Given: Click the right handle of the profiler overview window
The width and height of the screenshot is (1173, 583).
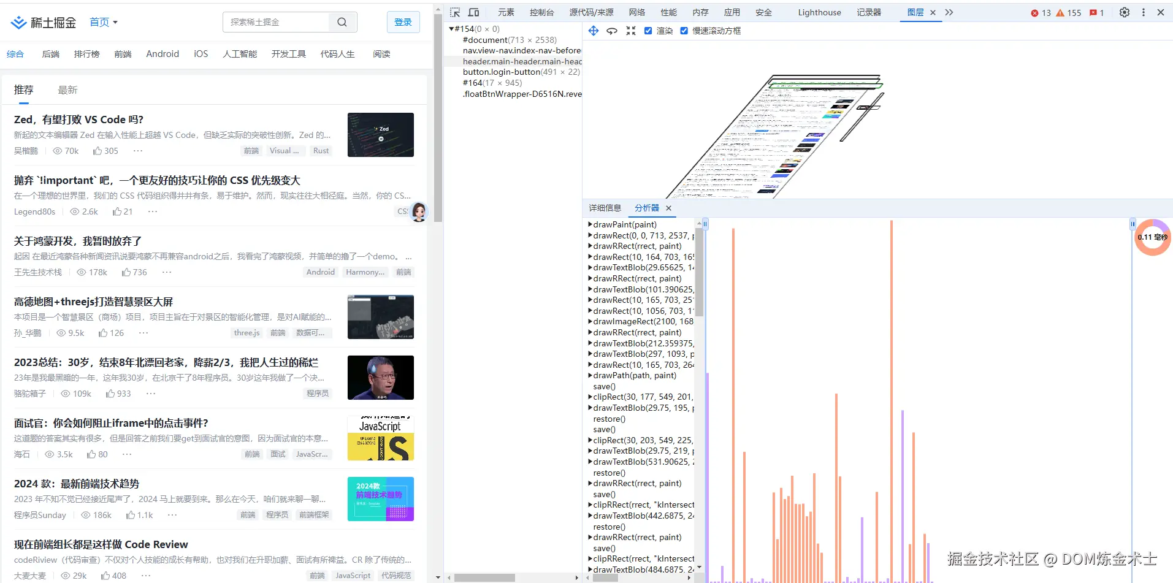Looking at the screenshot, I should tap(1133, 224).
